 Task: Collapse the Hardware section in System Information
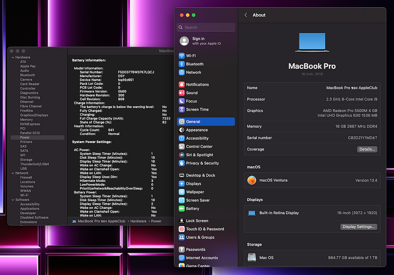12,57
